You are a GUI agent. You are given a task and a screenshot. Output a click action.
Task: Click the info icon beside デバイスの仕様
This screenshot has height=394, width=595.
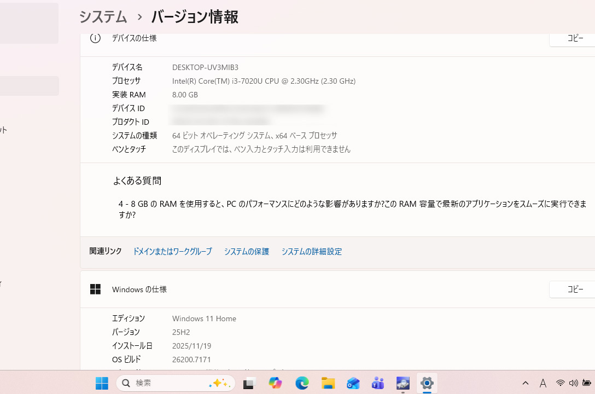(x=95, y=38)
